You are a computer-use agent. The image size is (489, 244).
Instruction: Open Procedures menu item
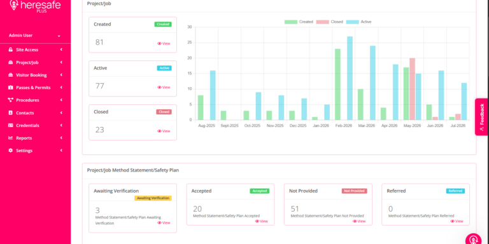[35, 100]
